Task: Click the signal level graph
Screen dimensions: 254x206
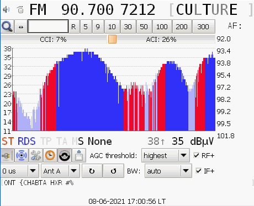Action: [114, 89]
